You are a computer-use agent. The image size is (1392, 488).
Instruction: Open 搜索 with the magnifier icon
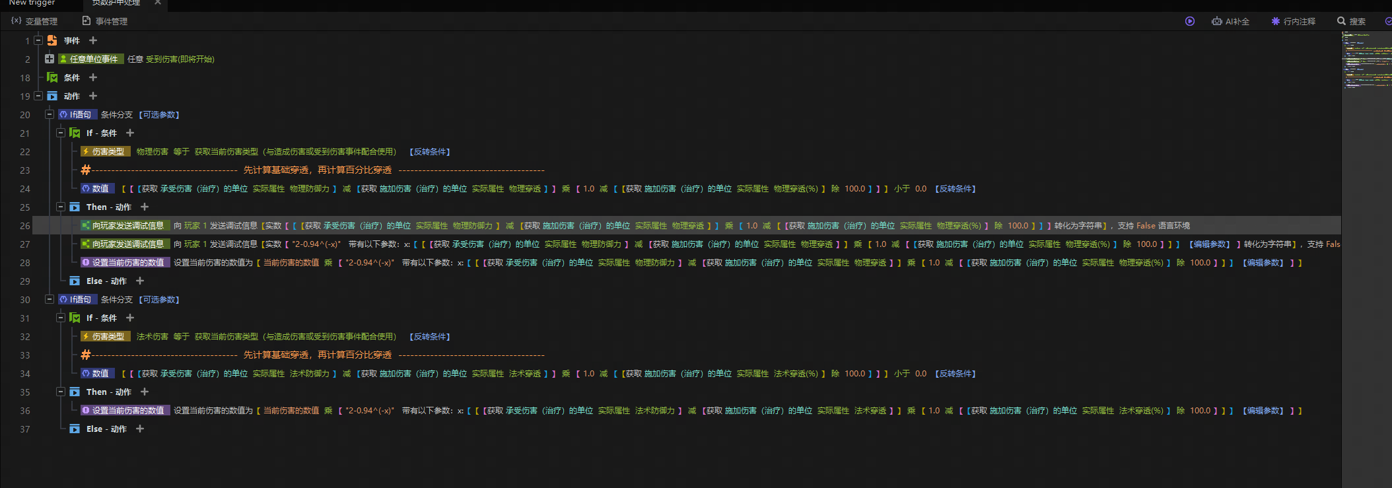pos(1341,21)
